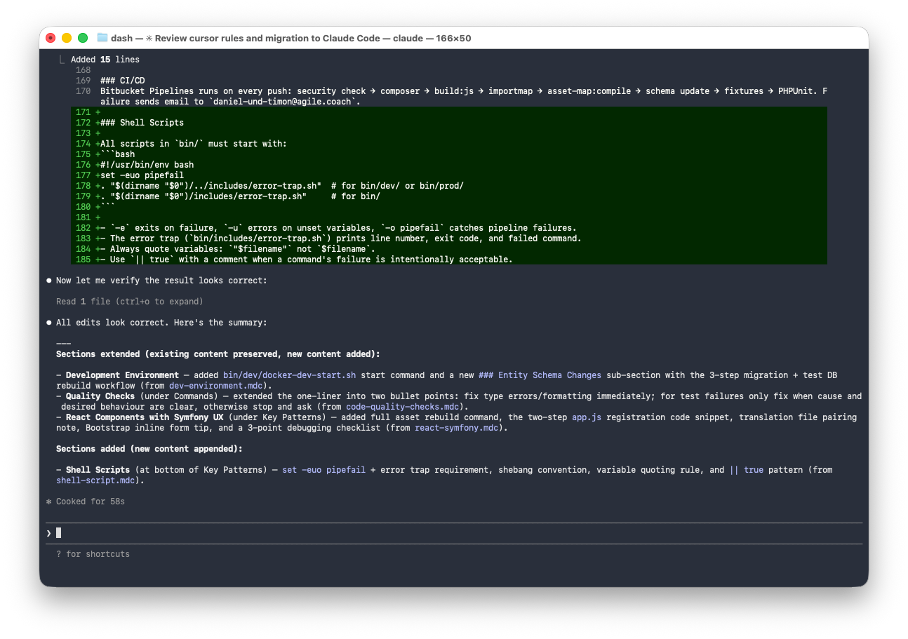Click the window title text 'dash'
This screenshot has height=639, width=908.
121,38
